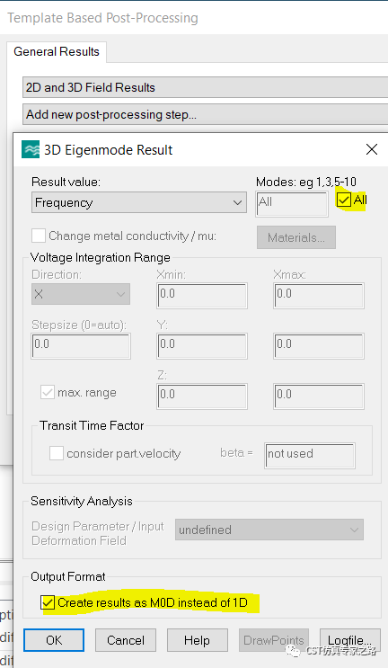Toggle Create results as M0D instead of 1D
This screenshot has height=668, width=388.
[48, 602]
